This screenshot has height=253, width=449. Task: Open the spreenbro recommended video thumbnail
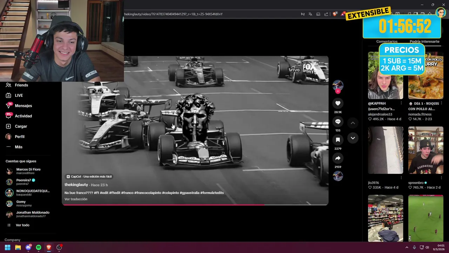pos(426,150)
